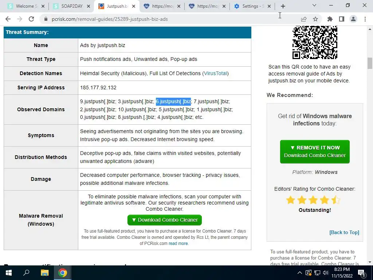
Task: Click the security warning tray icon
Action: pos(308,273)
